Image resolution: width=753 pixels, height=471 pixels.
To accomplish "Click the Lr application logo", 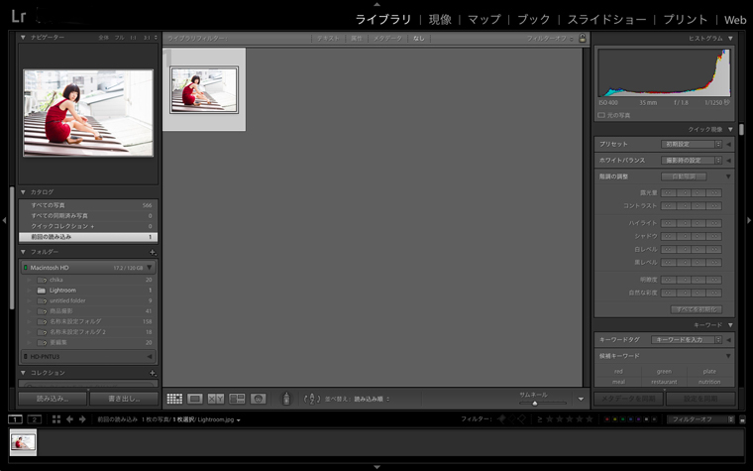I will coord(18,17).
